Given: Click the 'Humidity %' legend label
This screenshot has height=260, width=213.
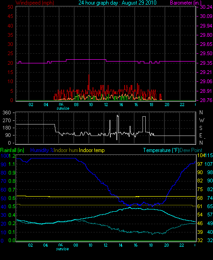Looking at the screenshot, I should 42,150.
